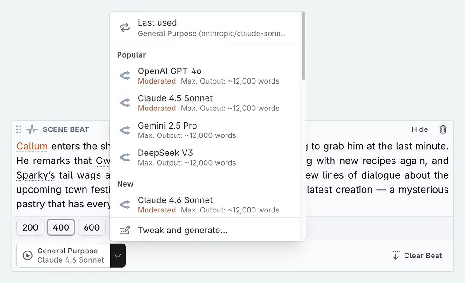Click the Sparky's underlined mention
The height and width of the screenshot is (283, 465).
(x=36, y=175)
